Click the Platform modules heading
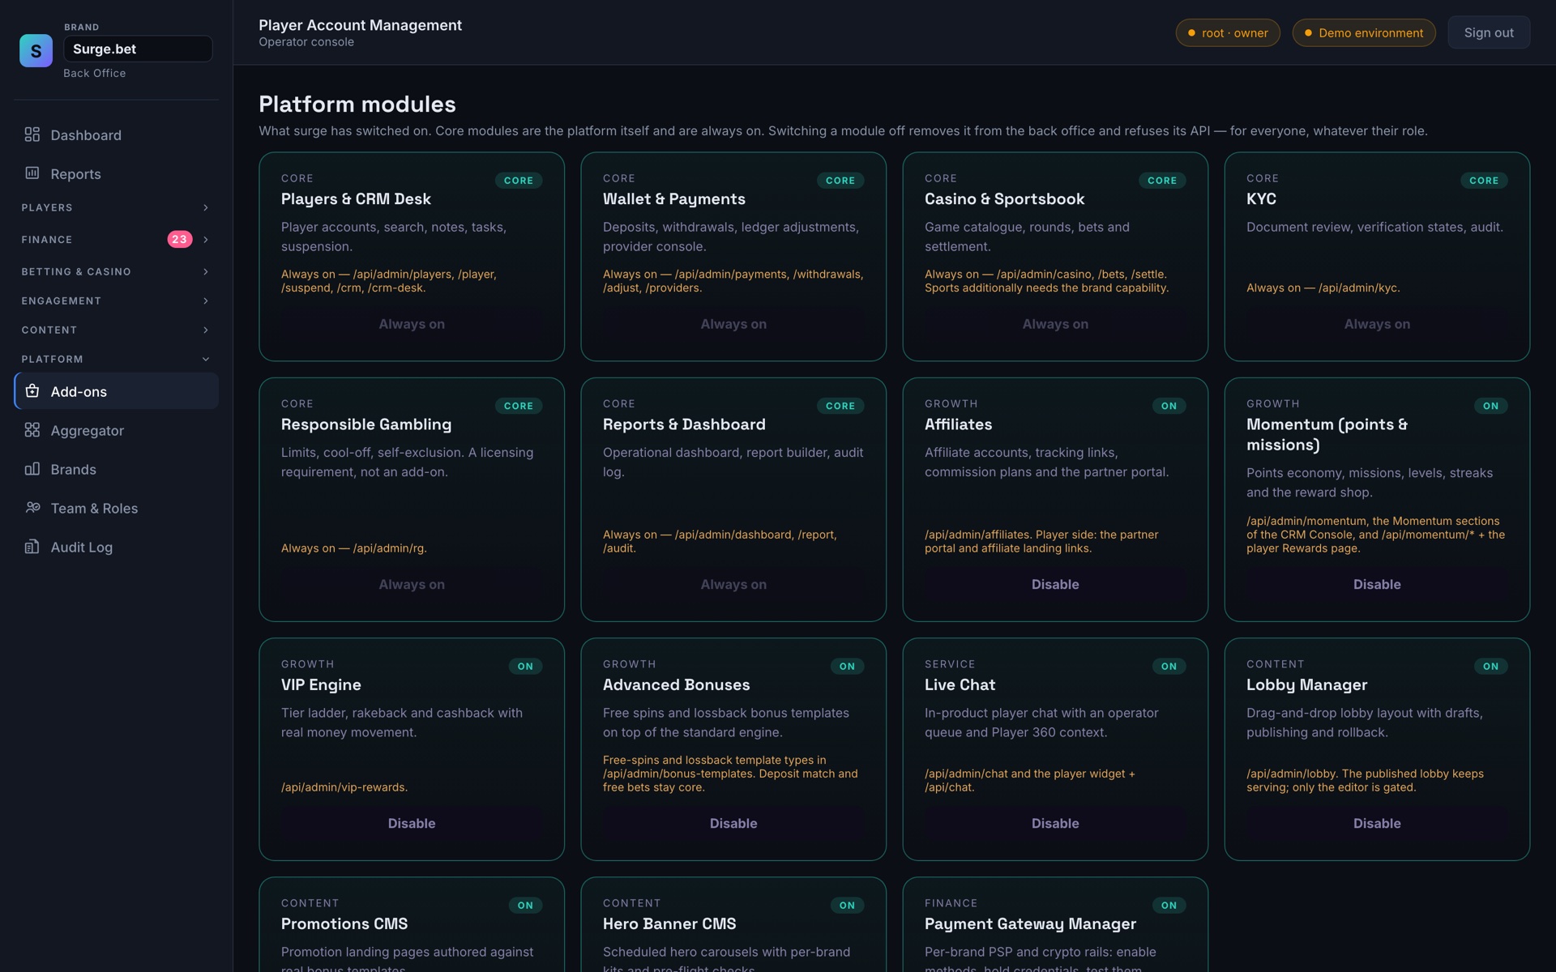Viewport: 1556px width, 972px height. point(357,104)
